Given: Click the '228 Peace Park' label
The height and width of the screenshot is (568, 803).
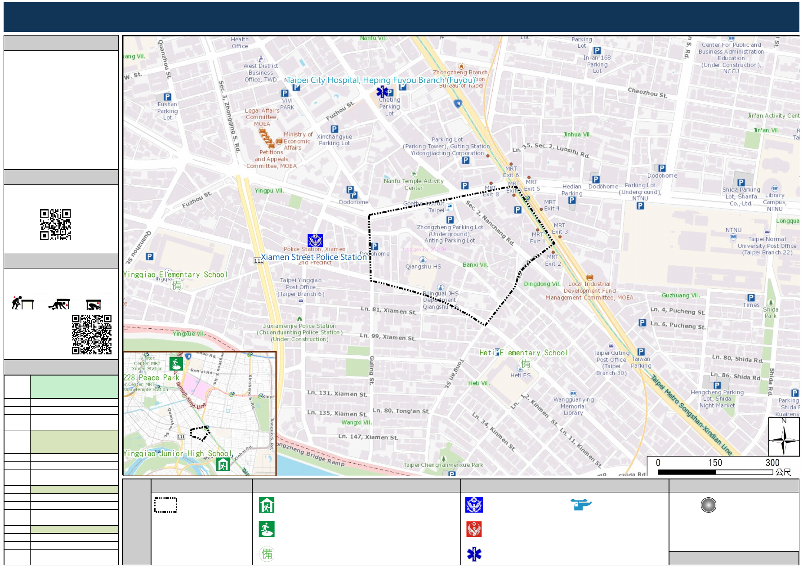Looking at the screenshot, I should click(152, 378).
